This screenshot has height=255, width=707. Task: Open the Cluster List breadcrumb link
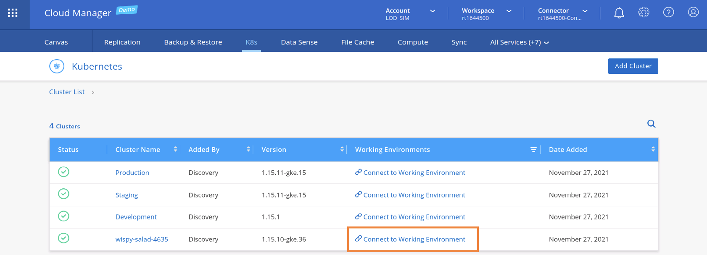pyautogui.click(x=67, y=92)
